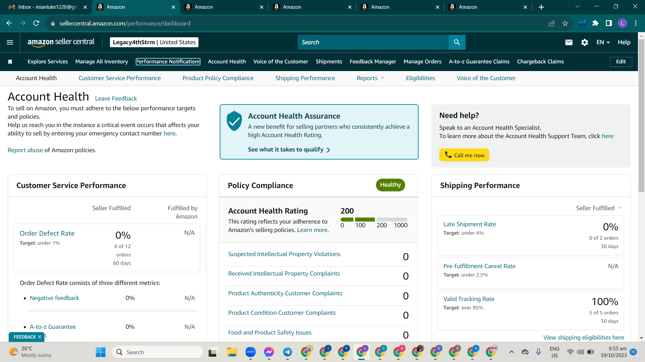This screenshot has height=362, width=645.
Task: Open Manage Orders menu item
Action: point(422,62)
